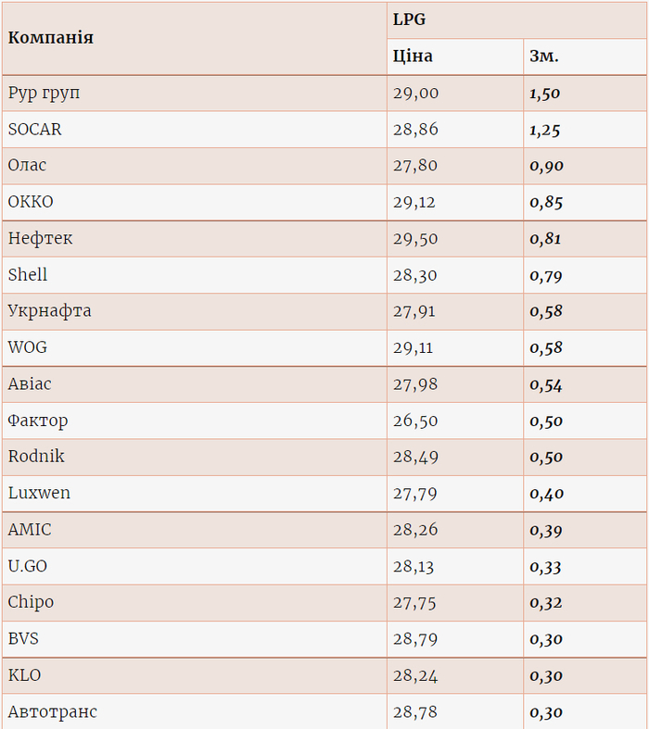Screen dimensions: 649x729
Task: Click the Укрнафта row label
Action: pyautogui.click(x=50, y=311)
